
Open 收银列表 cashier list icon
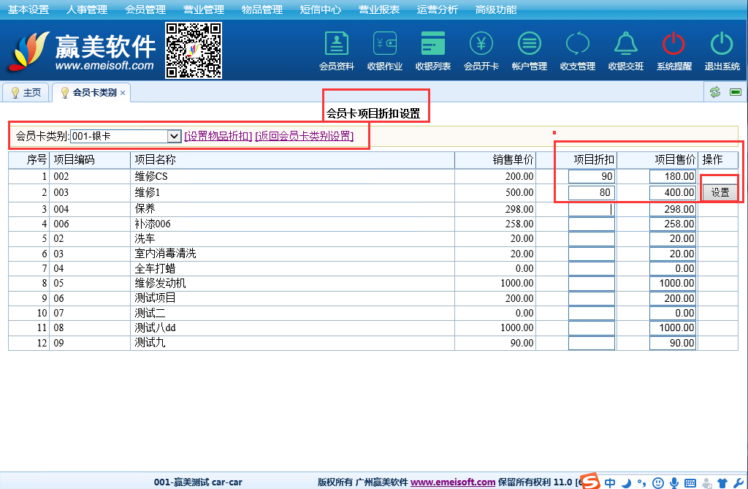point(432,45)
